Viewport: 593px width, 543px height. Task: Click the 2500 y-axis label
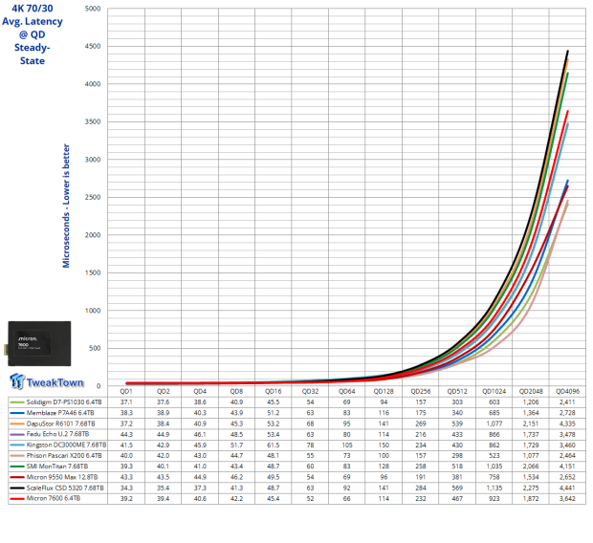coord(93,197)
